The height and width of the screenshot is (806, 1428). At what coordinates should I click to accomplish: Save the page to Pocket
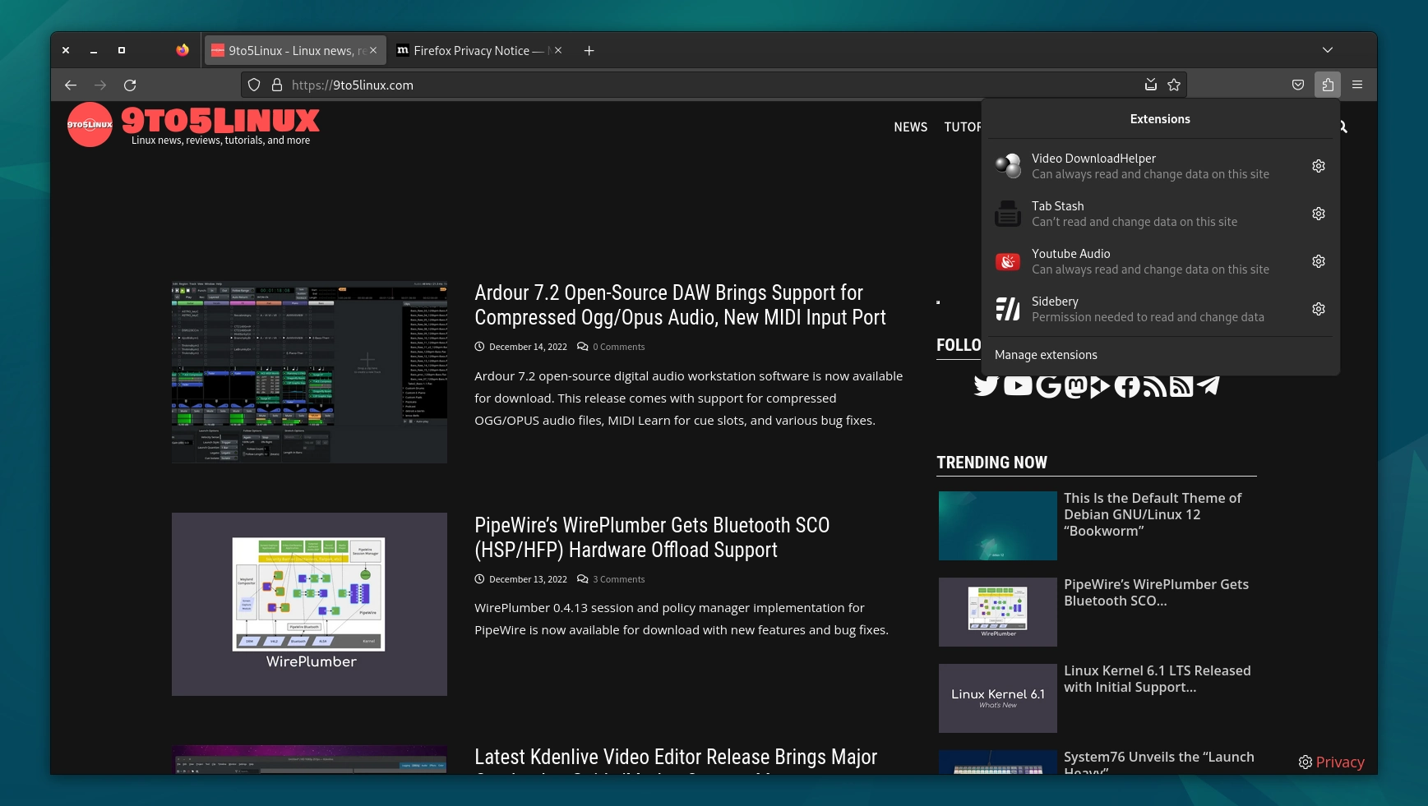pyautogui.click(x=1298, y=85)
